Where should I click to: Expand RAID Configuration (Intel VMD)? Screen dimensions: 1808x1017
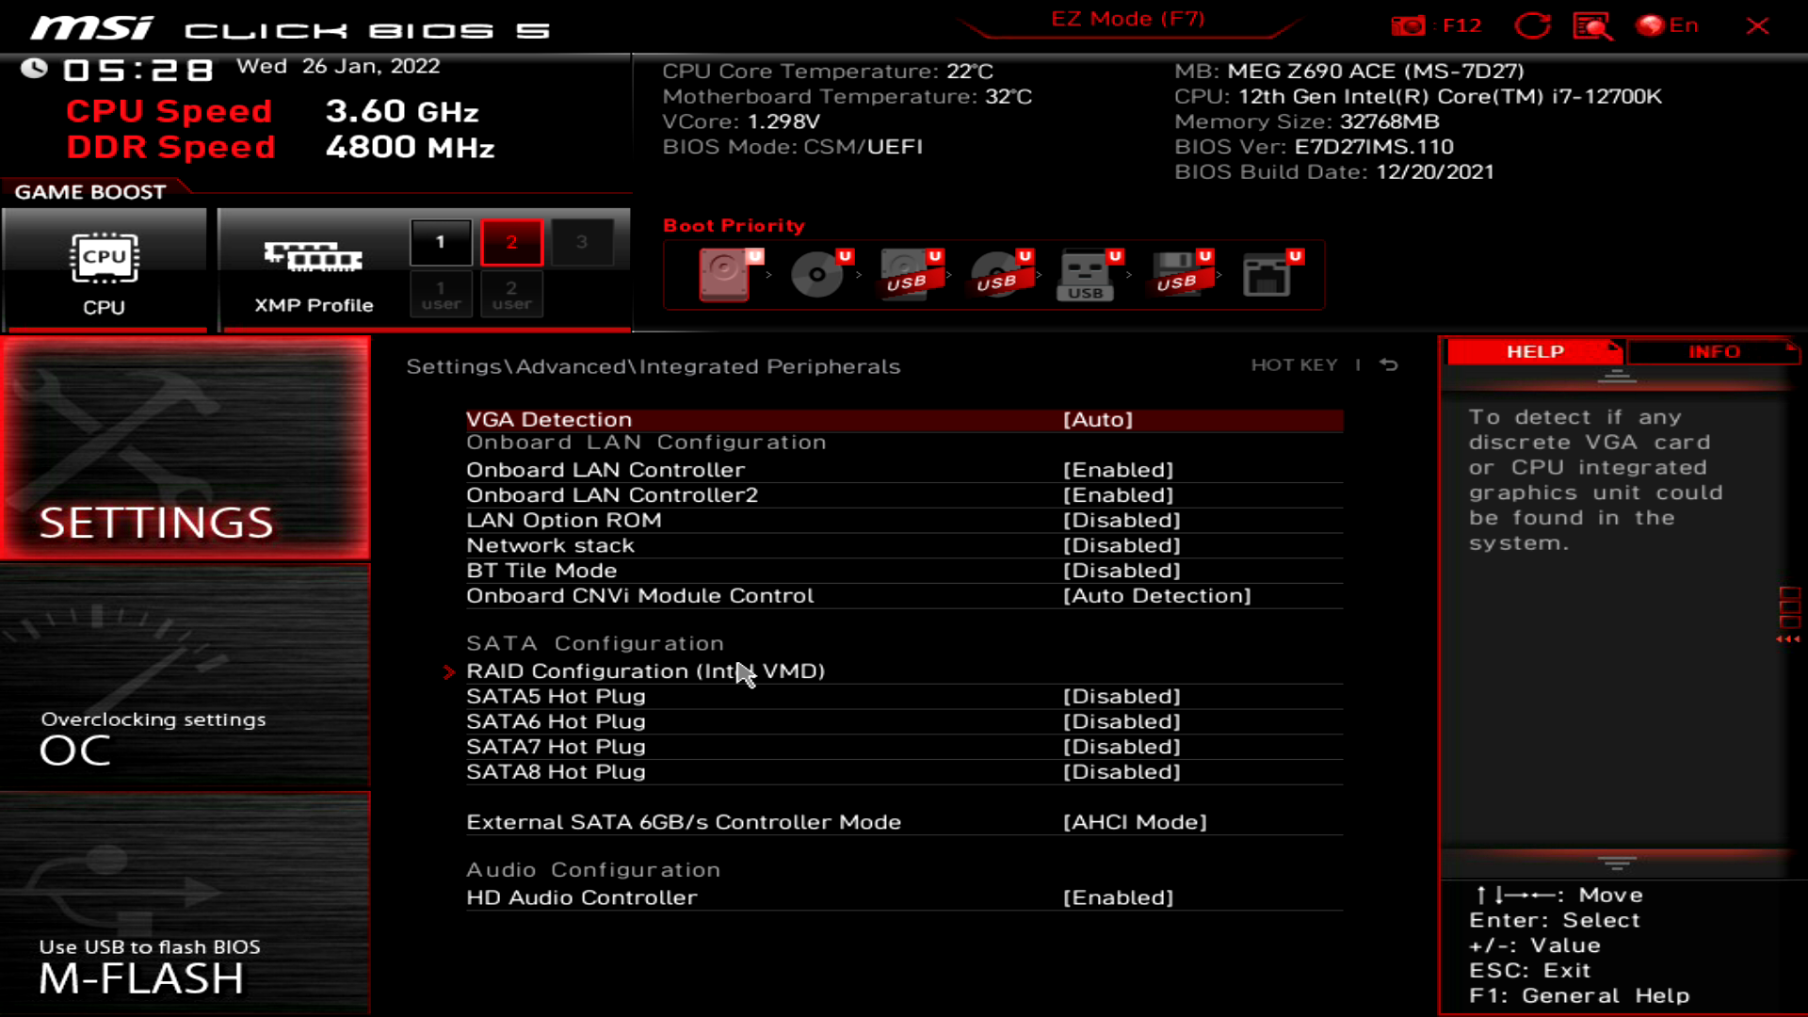[645, 670]
